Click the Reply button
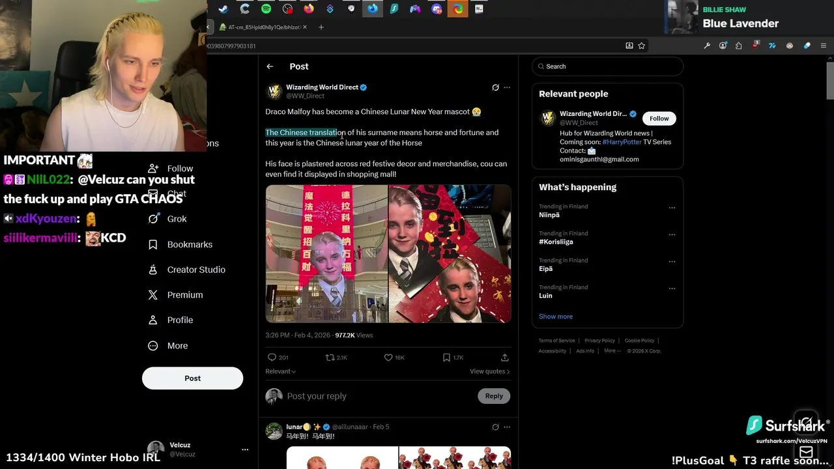This screenshot has width=834, height=469. [494, 396]
